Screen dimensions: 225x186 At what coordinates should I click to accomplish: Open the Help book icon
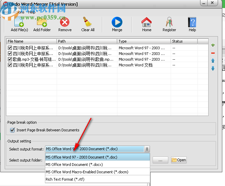(x=192, y=22)
